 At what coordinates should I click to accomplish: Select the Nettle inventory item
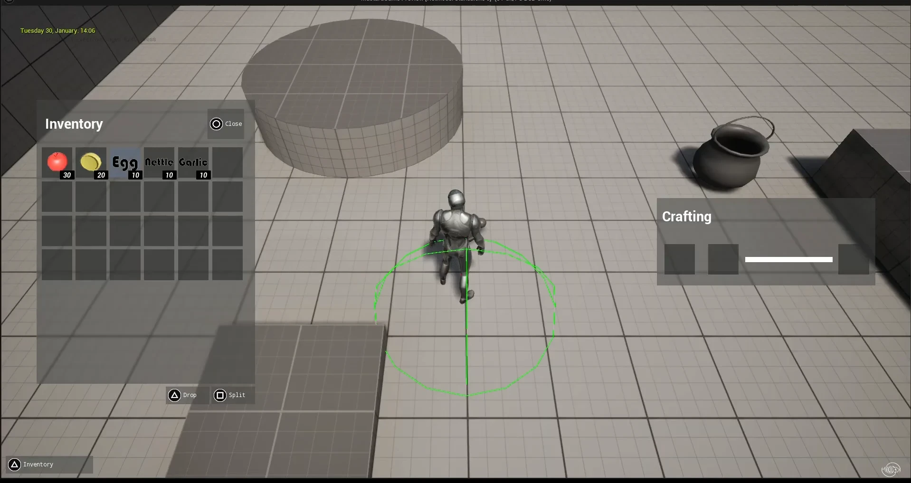tap(159, 162)
